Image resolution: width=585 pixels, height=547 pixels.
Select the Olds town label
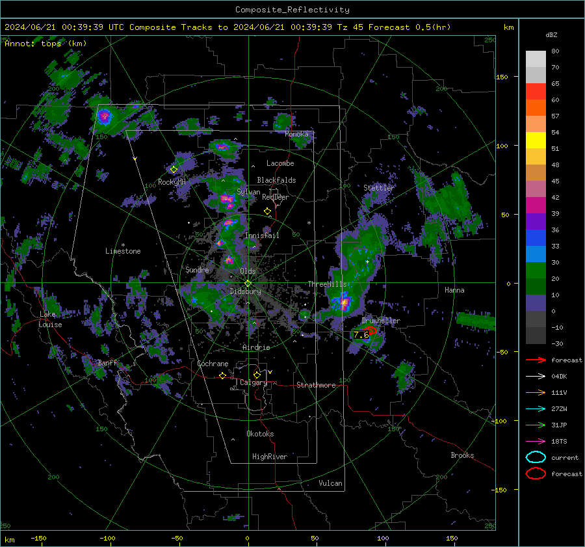248,271
